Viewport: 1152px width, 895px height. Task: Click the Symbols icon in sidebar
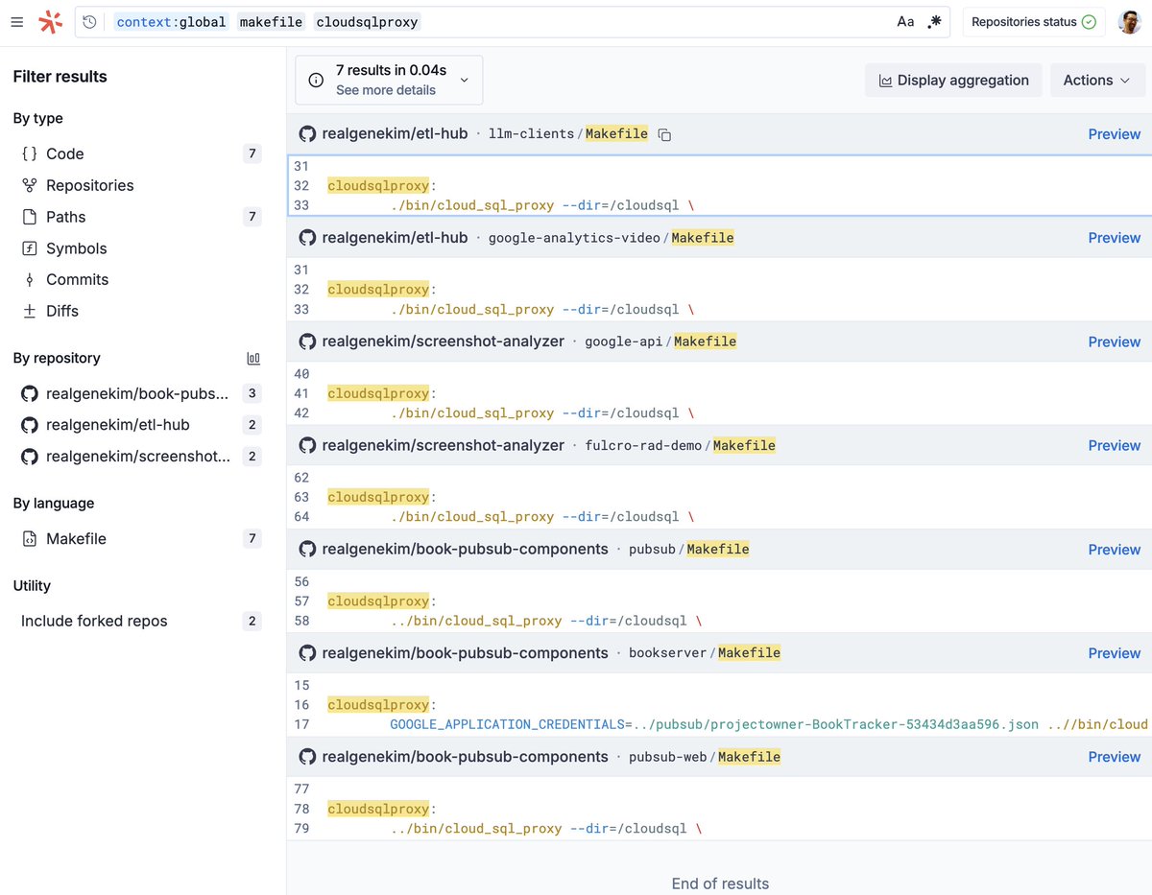[x=30, y=248]
